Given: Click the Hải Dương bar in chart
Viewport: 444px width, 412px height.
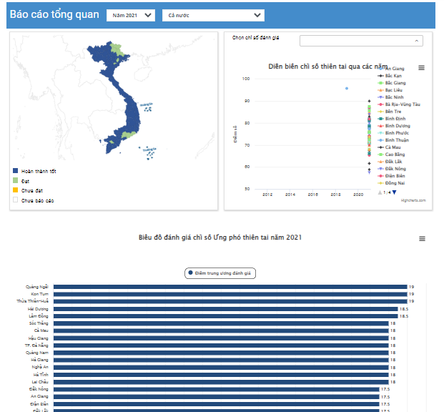Looking at the screenshot, I should pos(225,308).
